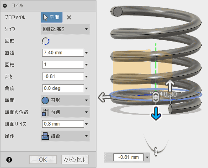Expand the 直径 field dropdown arrow
The width and height of the screenshot is (208, 168).
(86, 53)
